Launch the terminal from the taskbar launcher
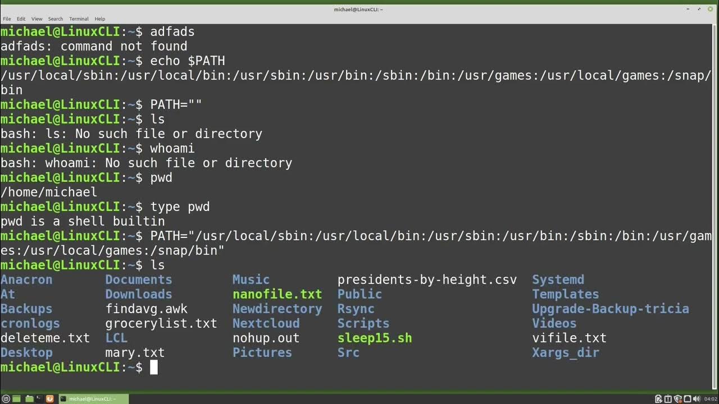 (x=39, y=399)
